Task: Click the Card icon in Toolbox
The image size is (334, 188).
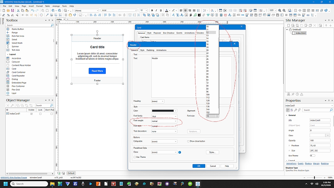Action: pyautogui.click(x=8, y=69)
